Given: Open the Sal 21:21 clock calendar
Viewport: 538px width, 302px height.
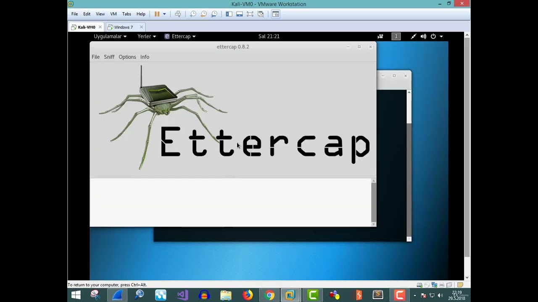Looking at the screenshot, I should [x=269, y=36].
